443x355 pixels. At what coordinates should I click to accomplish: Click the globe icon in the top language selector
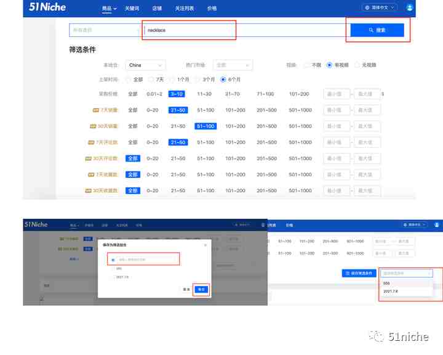pos(367,7)
